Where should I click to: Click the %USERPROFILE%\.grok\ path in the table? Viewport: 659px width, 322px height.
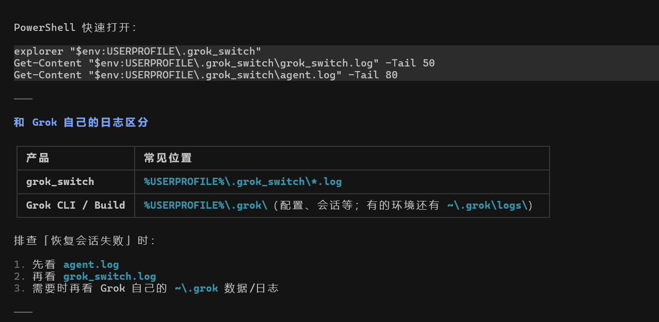(x=206, y=205)
